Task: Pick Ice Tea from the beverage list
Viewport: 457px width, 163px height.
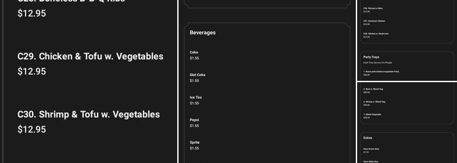Action: click(x=196, y=97)
